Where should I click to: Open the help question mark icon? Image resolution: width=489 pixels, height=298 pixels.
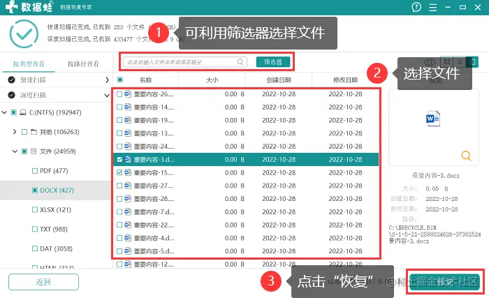click(416, 7)
